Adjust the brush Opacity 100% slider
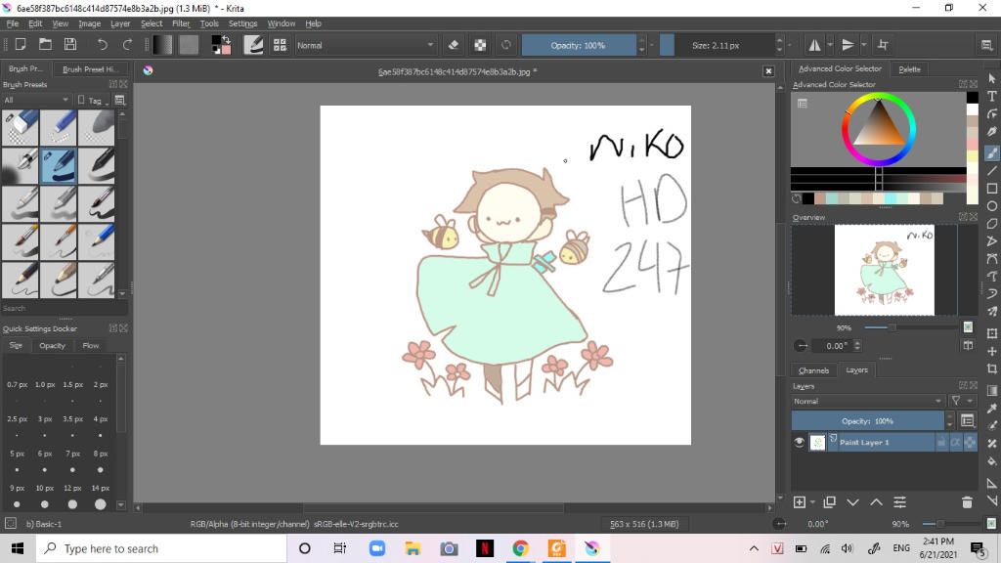Viewport: 1001px width, 563px height. click(x=579, y=45)
